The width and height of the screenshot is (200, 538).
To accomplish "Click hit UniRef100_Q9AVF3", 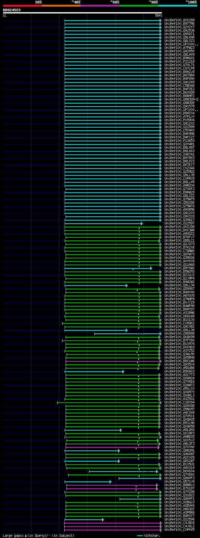I will [179, 478].
